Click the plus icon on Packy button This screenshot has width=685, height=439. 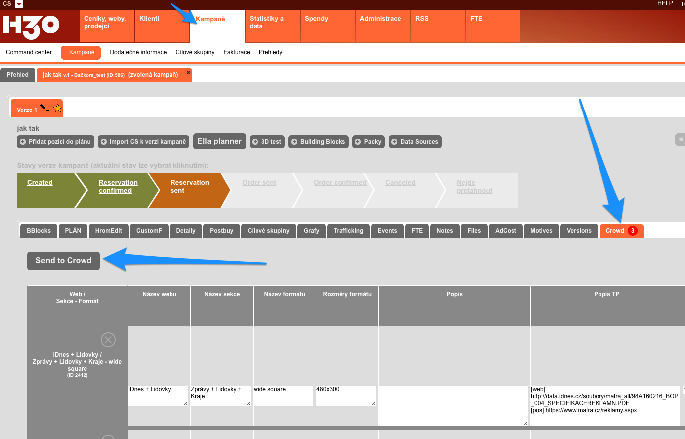[x=358, y=142]
